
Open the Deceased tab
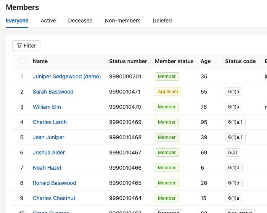(80, 21)
